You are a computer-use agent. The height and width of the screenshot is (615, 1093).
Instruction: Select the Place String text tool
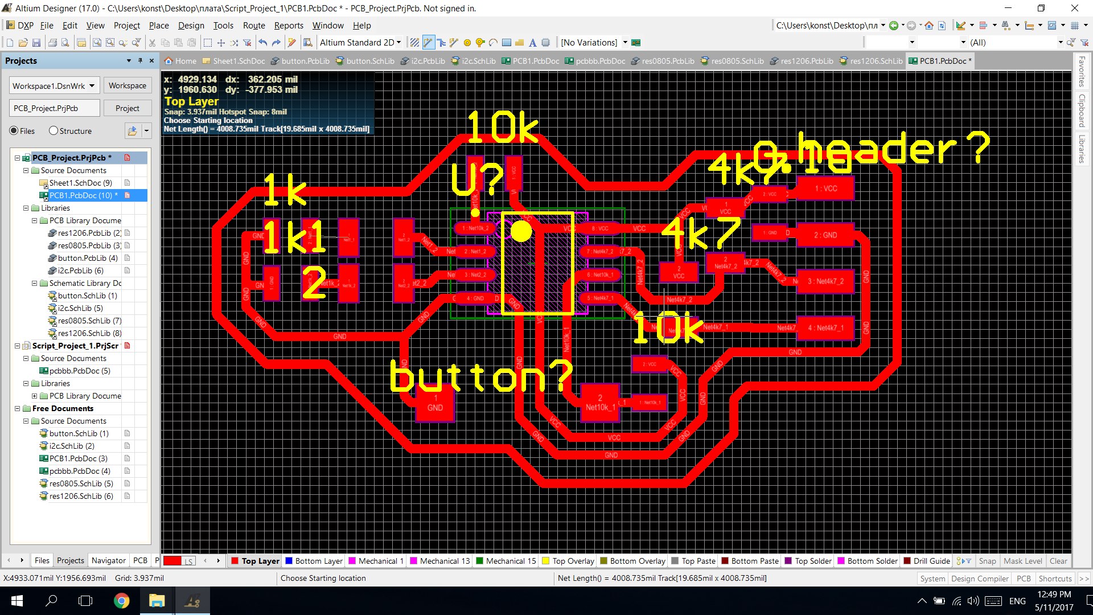click(x=532, y=43)
